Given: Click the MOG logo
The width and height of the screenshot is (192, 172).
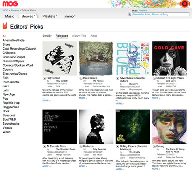Looking at the screenshot, I should pyautogui.click(x=11, y=4).
